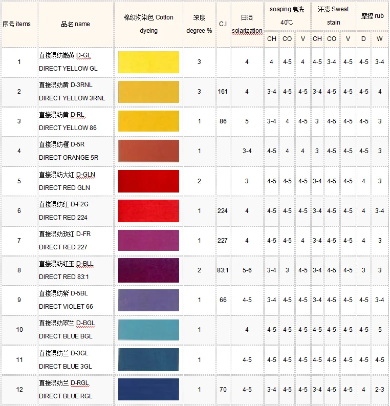
Task: Click the text '直接混纺玫红 D-FR'
Action: (64, 234)
